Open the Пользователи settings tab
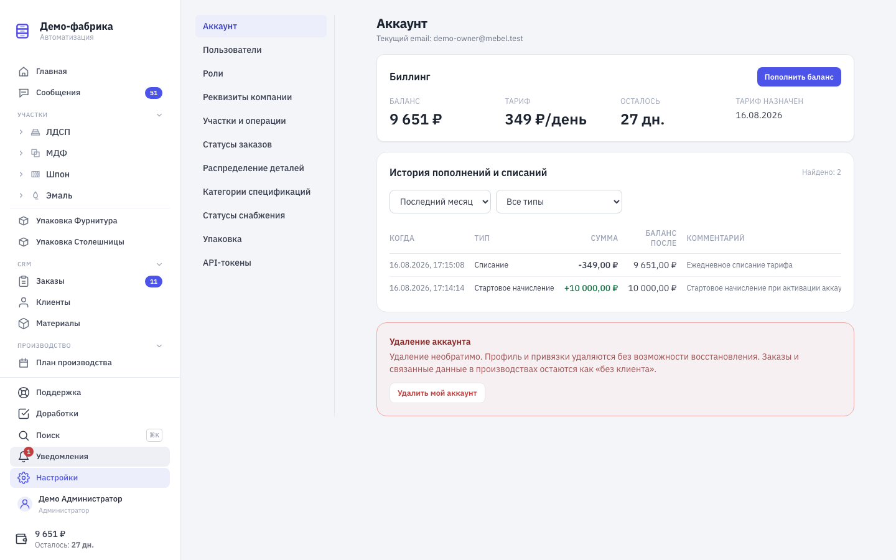This screenshot has height=560, width=896. coord(261,50)
